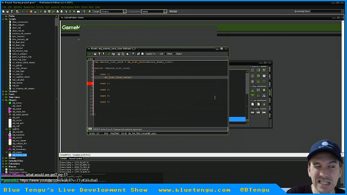
Task: Open the Marketplace Beta menu
Action: 70,7
